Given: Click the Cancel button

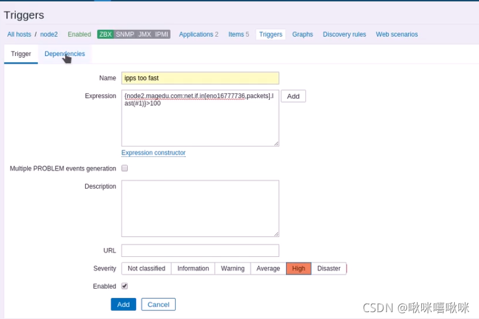Looking at the screenshot, I should pyautogui.click(x=158, y=304).
